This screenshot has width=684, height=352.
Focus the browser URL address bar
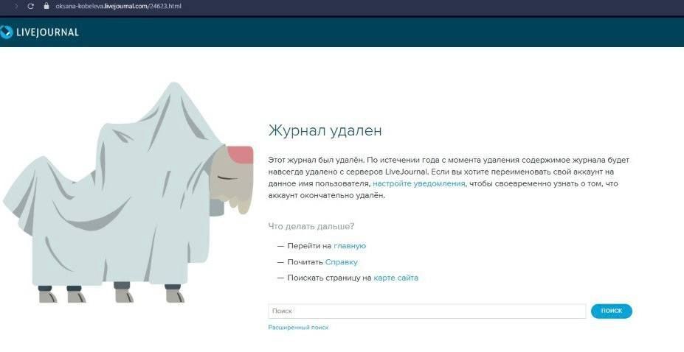[221, 6]
